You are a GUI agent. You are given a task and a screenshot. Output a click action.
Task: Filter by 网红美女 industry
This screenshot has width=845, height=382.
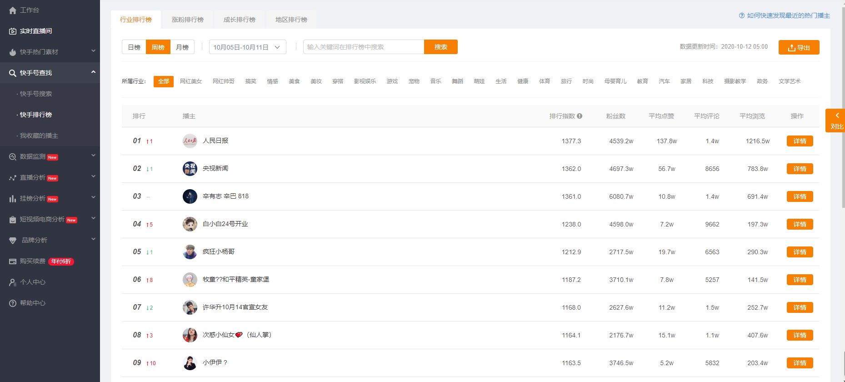point(191,81)
